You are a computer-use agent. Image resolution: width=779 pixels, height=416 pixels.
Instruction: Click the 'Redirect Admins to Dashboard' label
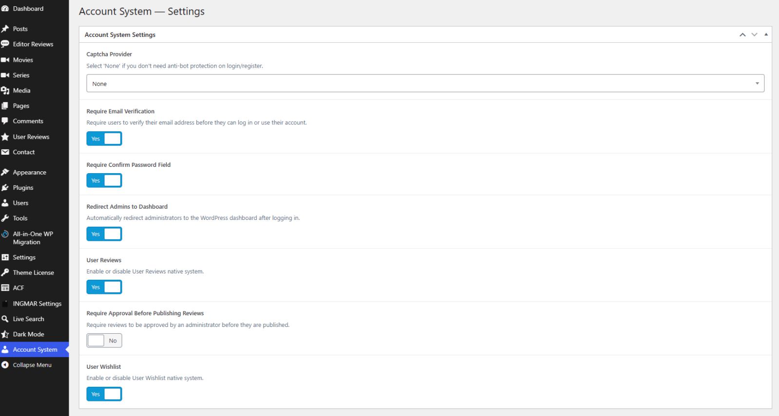coord(127,207)
